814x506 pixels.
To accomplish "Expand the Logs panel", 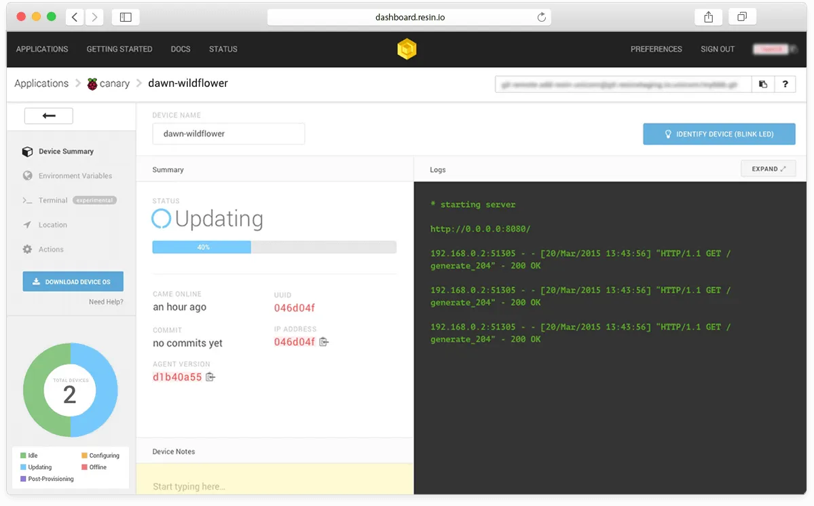I will pyautogui.click(x=768, y=169).
